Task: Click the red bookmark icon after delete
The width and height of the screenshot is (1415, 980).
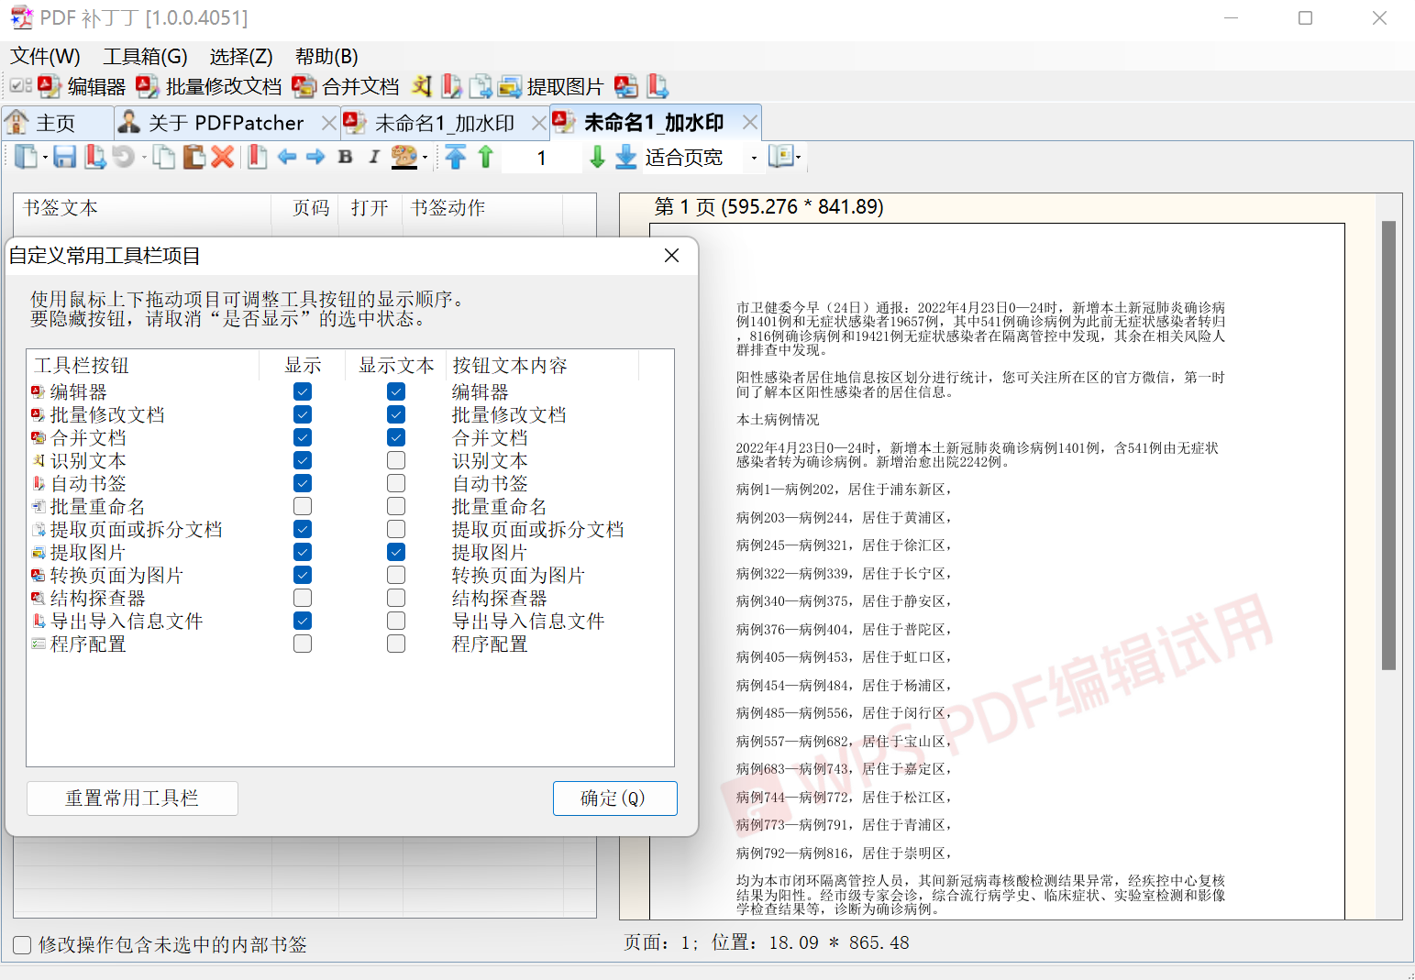Action: (258, 157)
